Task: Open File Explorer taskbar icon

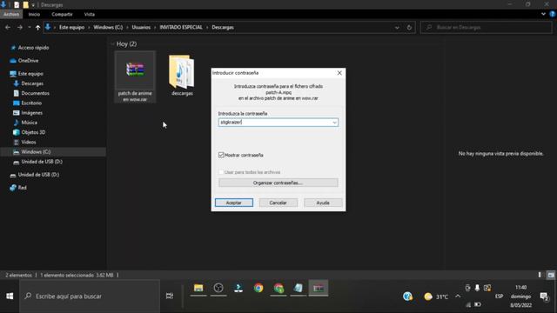Action: pos(198,288)
